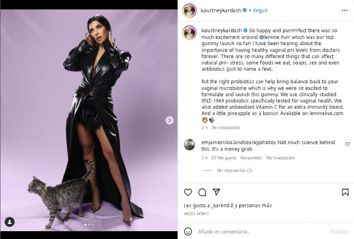Image resolution: width=354 pixels, height=239 pixels.
Task: Reply to comment using Responder
Action: (x=251, y=158)
